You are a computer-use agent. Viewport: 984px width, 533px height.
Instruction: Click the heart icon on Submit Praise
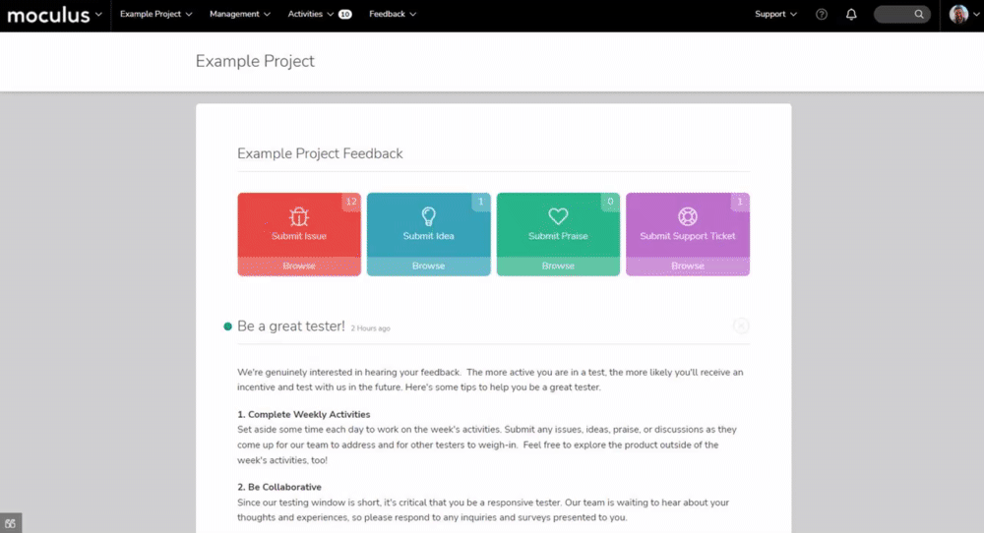click(558, 216)
